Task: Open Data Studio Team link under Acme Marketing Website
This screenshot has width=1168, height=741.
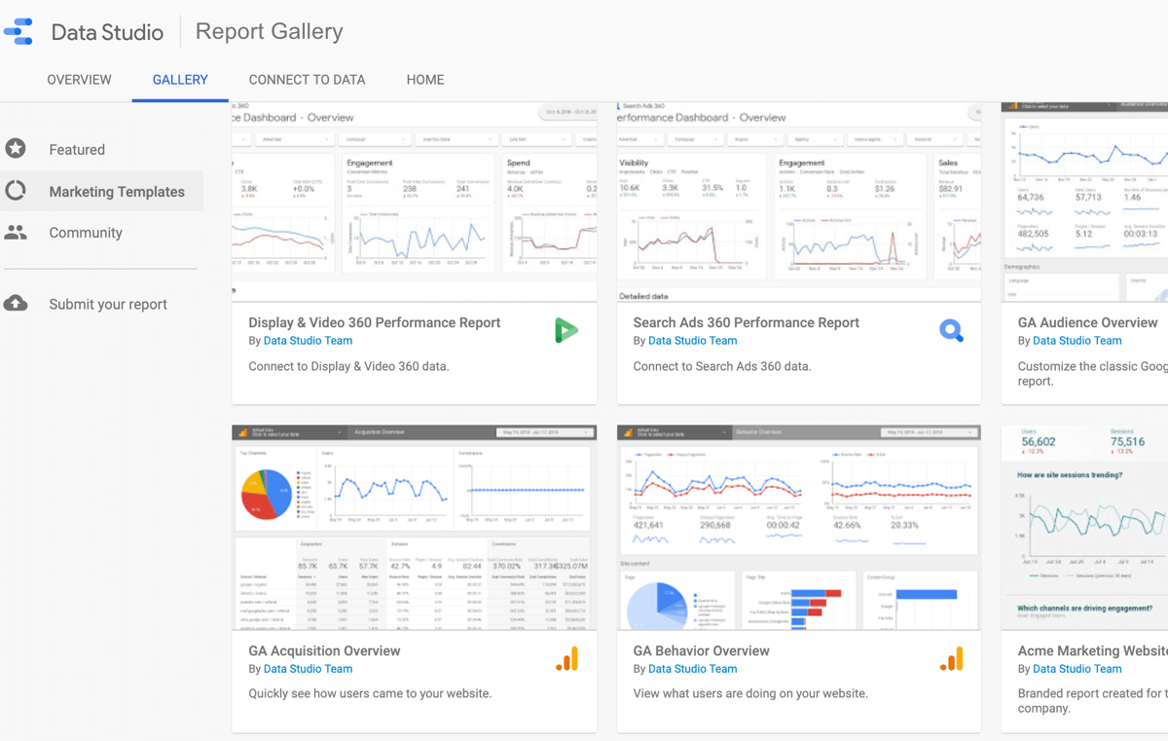Action: point(1077,669)
